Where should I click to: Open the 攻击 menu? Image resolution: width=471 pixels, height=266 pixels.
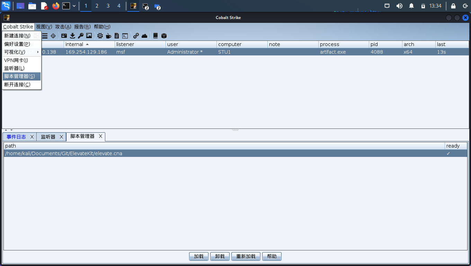pyautogui.click(x=63, y=27)
